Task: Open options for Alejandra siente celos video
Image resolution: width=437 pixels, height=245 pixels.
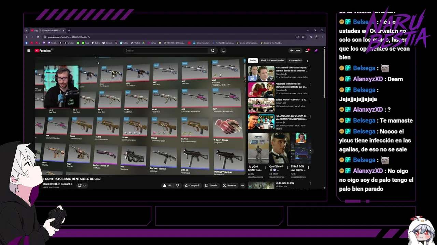Action: pyautogui.click(x=310, y=84)
